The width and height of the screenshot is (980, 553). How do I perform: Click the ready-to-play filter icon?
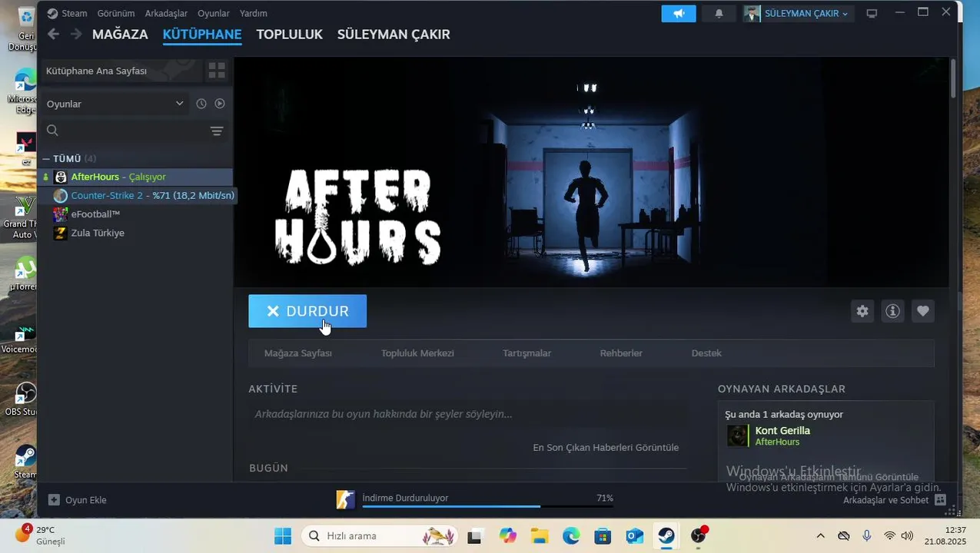(x=220, y=104)
